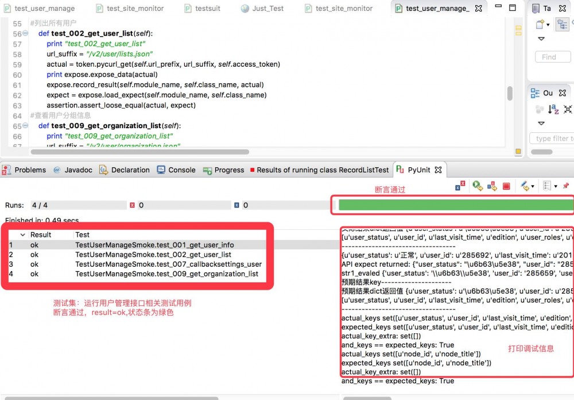Sort results by the Result column header

coord(41,234)
